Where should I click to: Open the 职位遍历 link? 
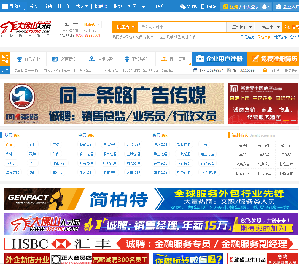[x=248, y=37]
